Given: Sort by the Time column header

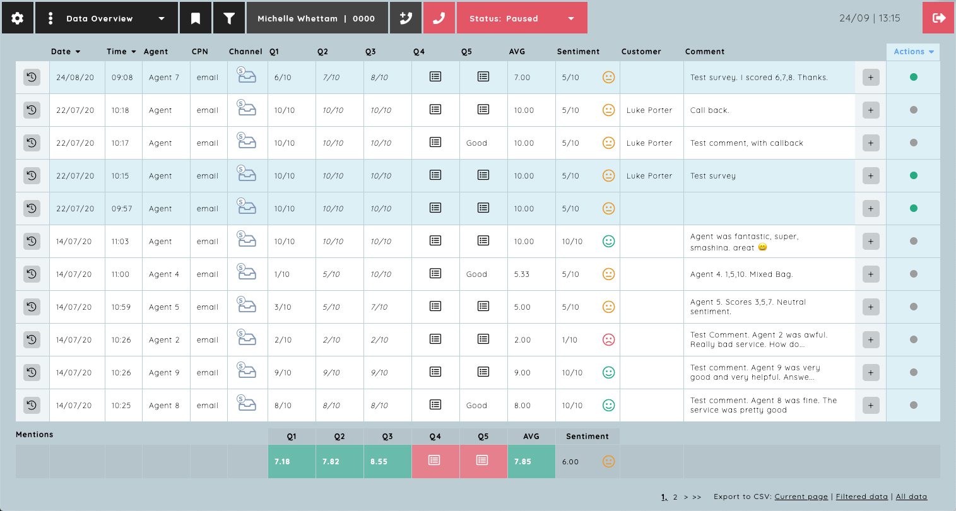Looking at the screenshot, I should [x=121, y=52].
